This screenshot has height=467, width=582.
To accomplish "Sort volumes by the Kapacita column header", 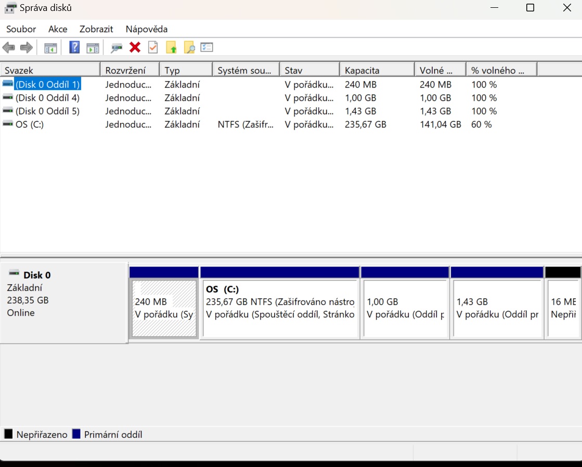I will [377, 70].
